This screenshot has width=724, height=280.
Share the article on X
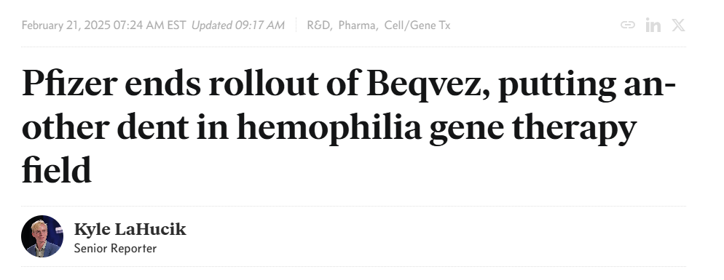point(678,25)
